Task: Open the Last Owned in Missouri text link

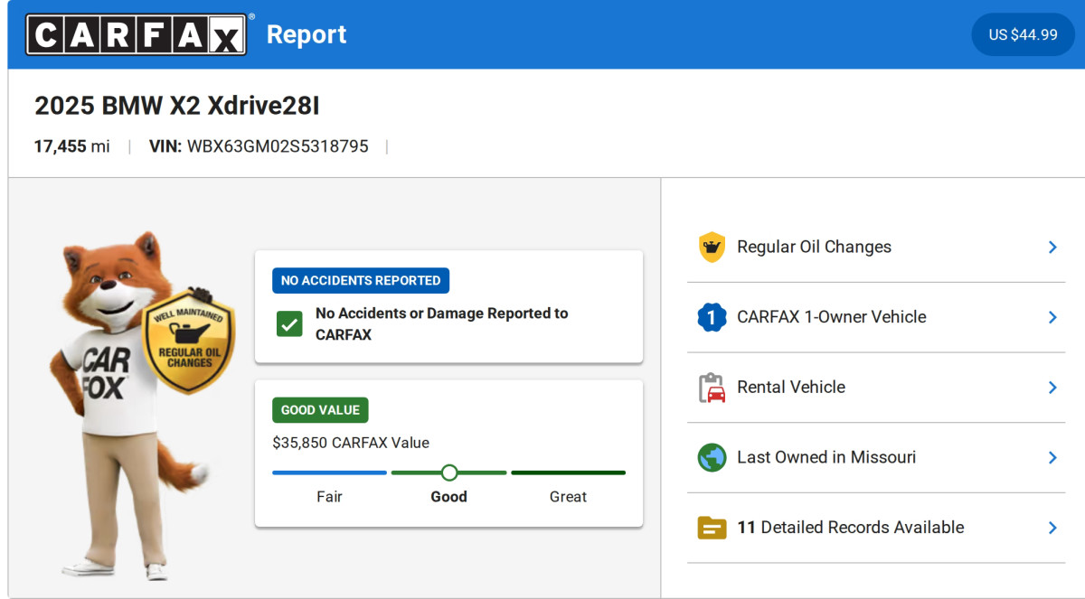Action: 826,457
